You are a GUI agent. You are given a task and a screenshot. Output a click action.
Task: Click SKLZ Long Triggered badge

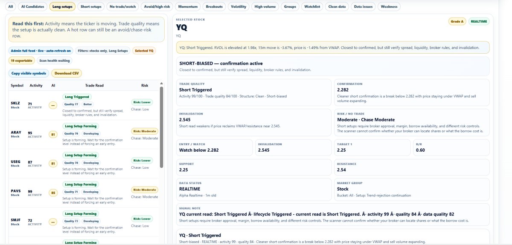click(x=77, y=97)
